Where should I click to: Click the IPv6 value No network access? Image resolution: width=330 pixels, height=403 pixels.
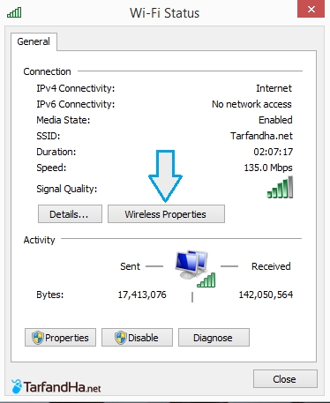251,104
